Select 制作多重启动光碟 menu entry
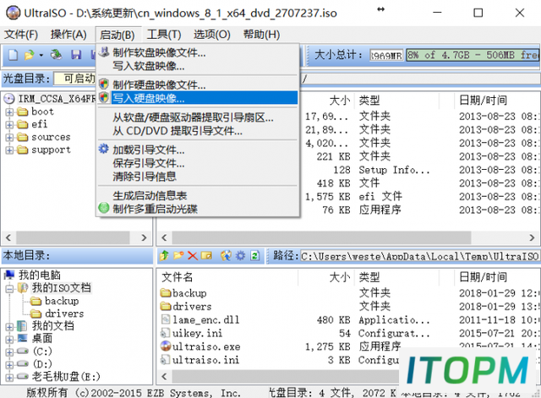Screen dimensions: 541x398 197,209
